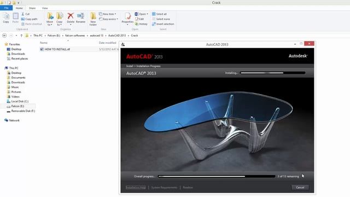
Task: Open Pictures under This PC
Action: 14,92
